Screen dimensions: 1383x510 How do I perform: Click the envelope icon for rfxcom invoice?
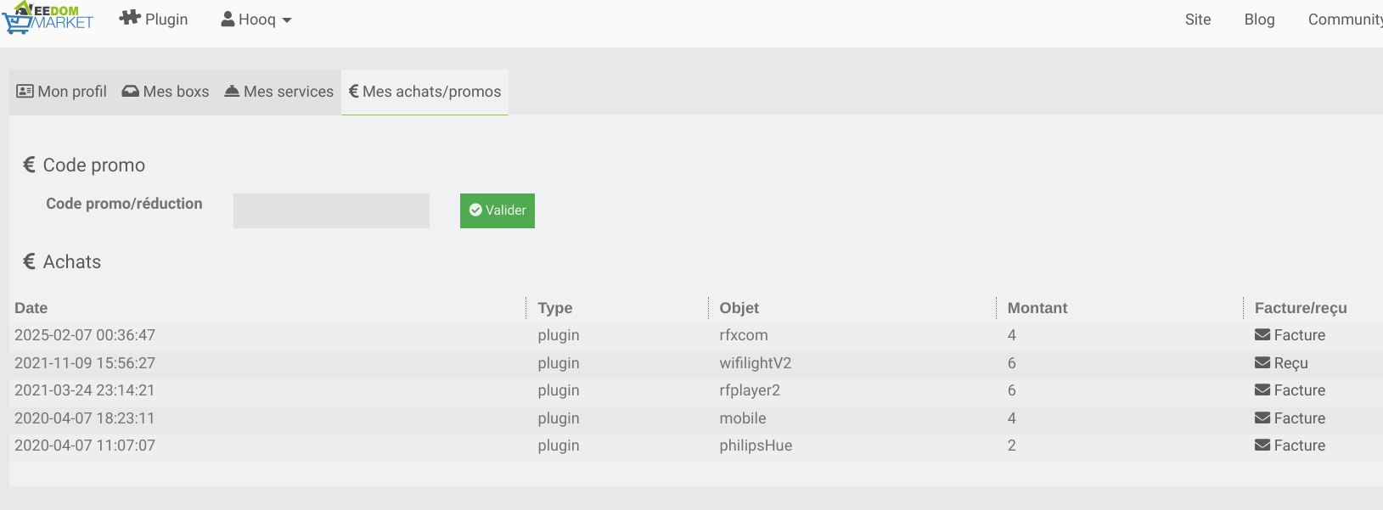coord(1262,335)
